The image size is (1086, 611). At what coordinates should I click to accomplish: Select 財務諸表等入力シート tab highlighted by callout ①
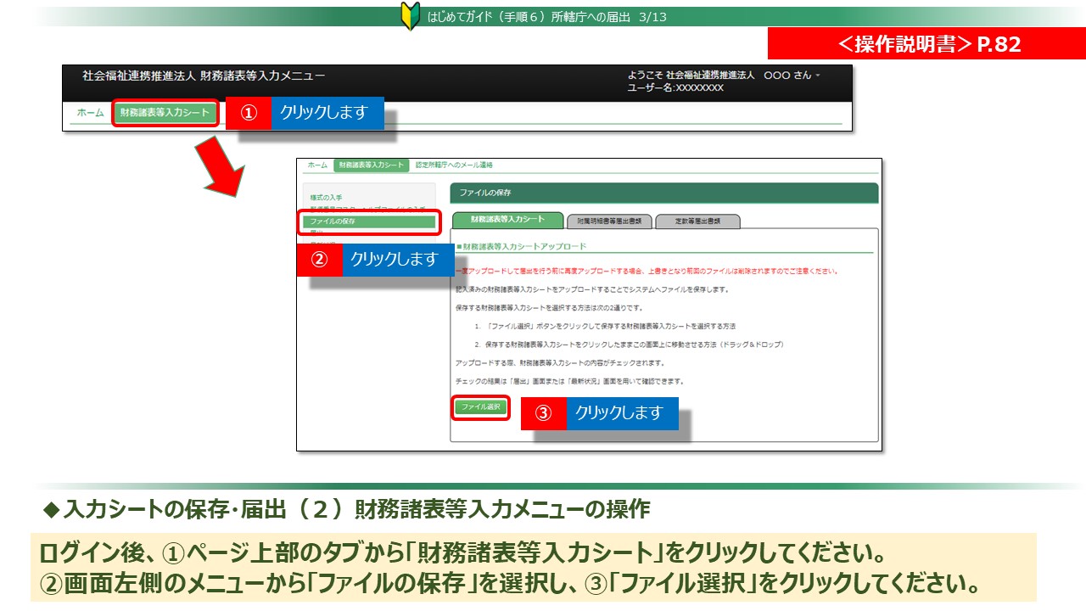click(x=165, y=113)
